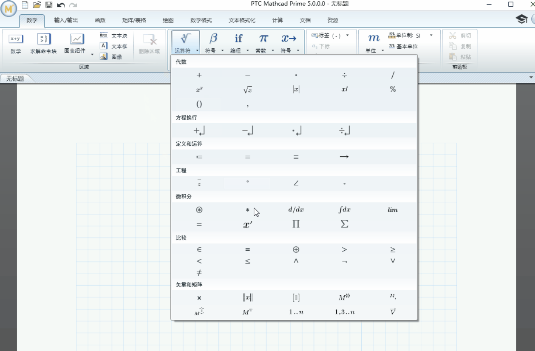Click the New document icon in quick access toolbar
Image resolution: width=535 pixels, height=351 pixels.
25,5
